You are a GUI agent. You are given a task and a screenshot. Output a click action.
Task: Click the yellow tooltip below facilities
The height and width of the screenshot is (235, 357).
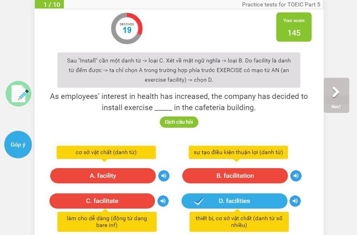coord(239,222)
